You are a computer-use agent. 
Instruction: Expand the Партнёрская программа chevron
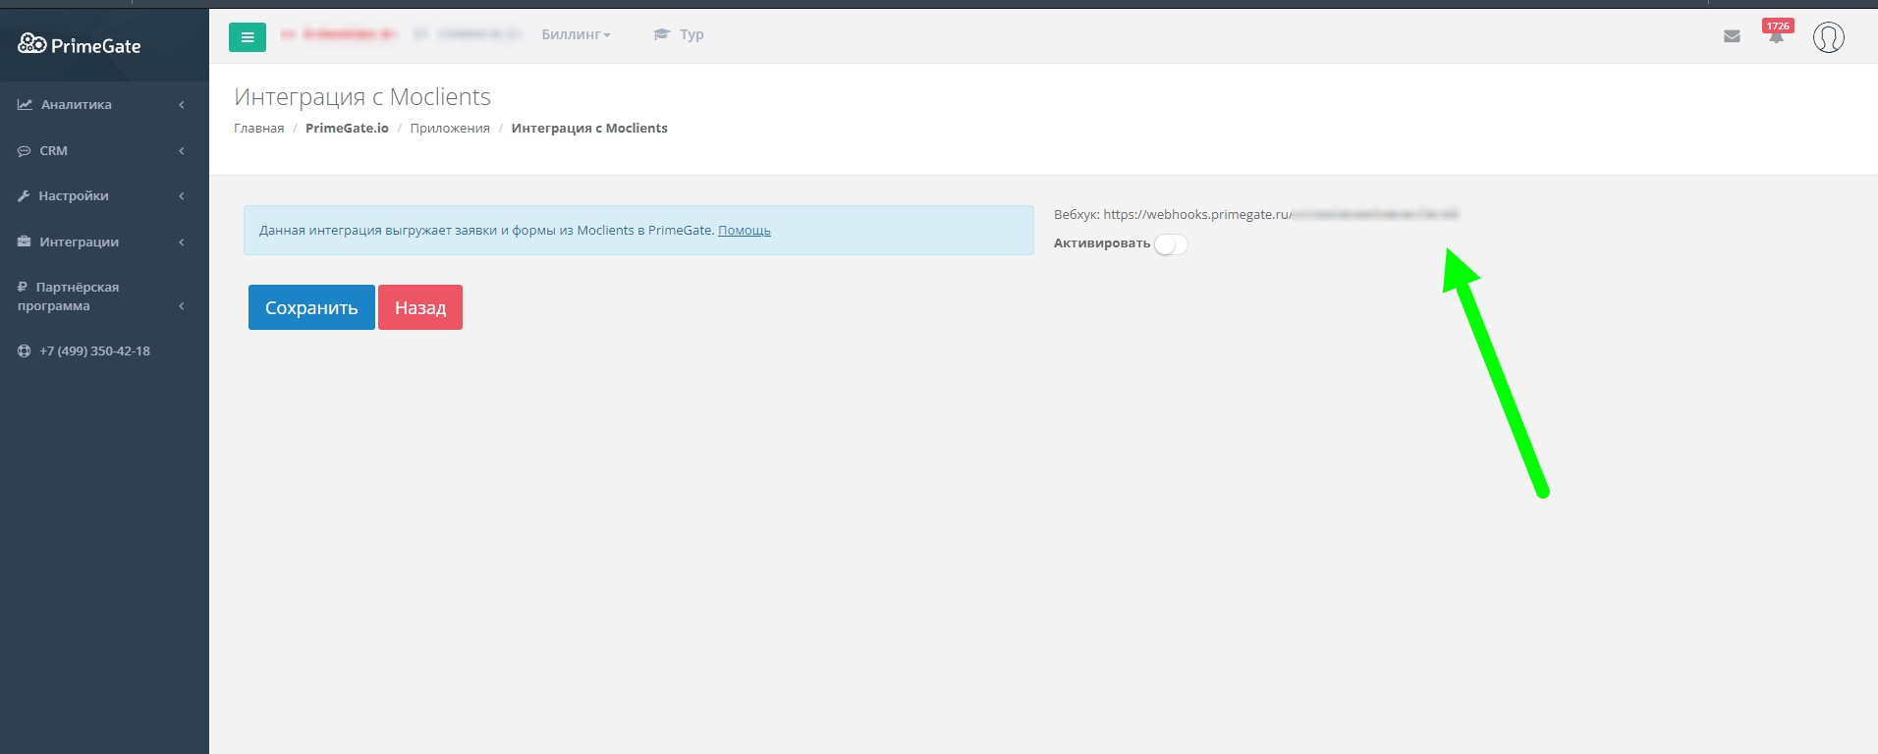click(x=182, y=306)
